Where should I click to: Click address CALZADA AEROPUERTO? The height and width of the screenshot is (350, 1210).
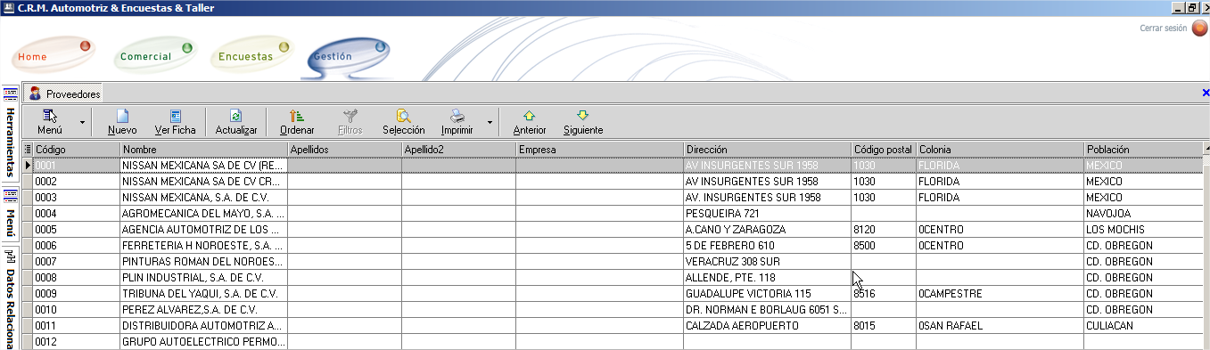(767, 326)
